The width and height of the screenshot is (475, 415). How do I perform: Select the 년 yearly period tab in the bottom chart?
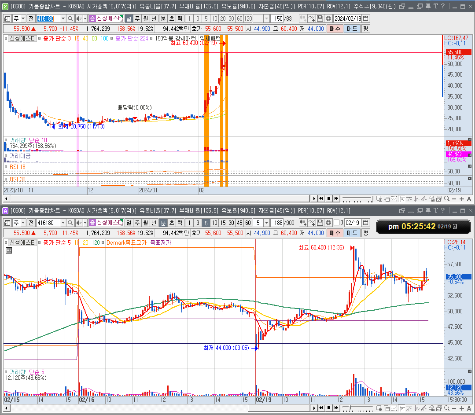154,223
